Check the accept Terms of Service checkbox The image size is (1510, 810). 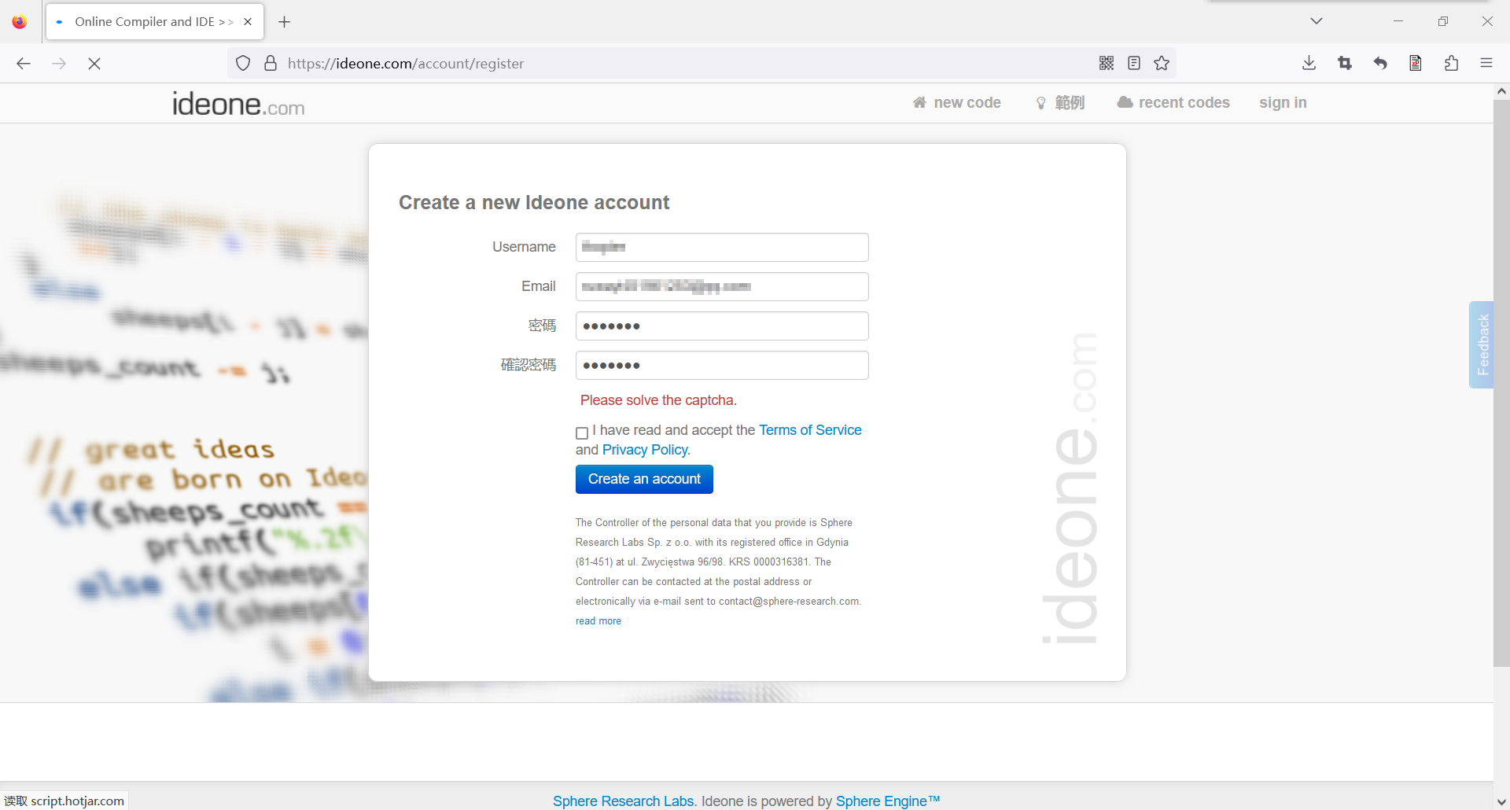pyautogui.click(x=582, y=433)
